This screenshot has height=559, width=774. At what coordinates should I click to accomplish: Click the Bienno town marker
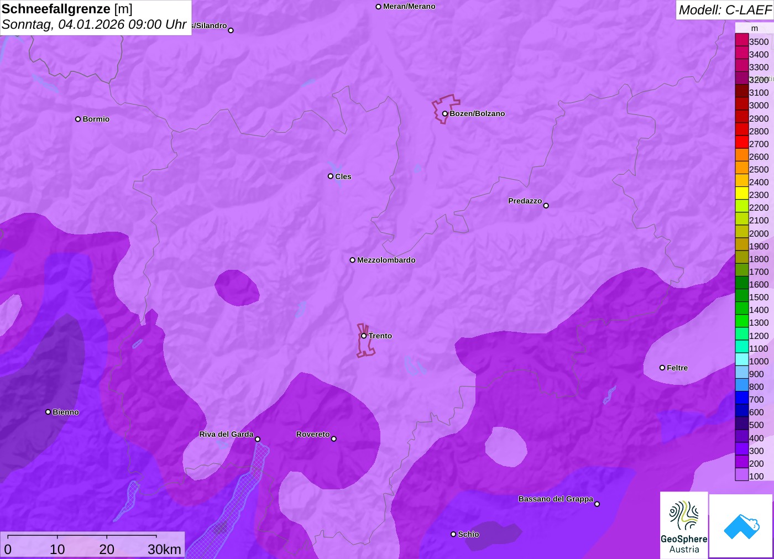pos(48,412)
